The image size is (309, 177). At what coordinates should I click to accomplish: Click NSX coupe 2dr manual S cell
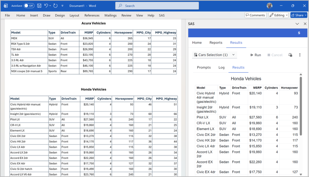[x=29, y=71]
